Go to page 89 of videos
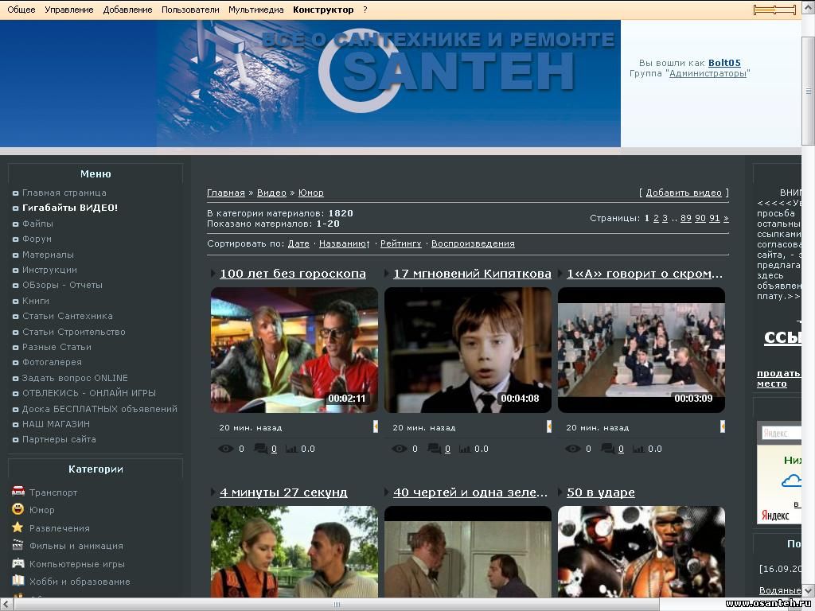Image resolution: width=815 pixels, height=611 pixels. click(x=686, y=218)
